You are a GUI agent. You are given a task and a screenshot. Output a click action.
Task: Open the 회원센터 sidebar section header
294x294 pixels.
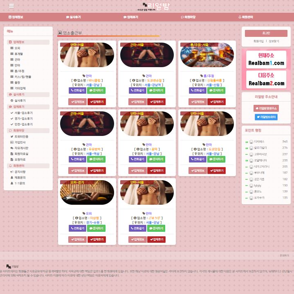pos(28,166)
